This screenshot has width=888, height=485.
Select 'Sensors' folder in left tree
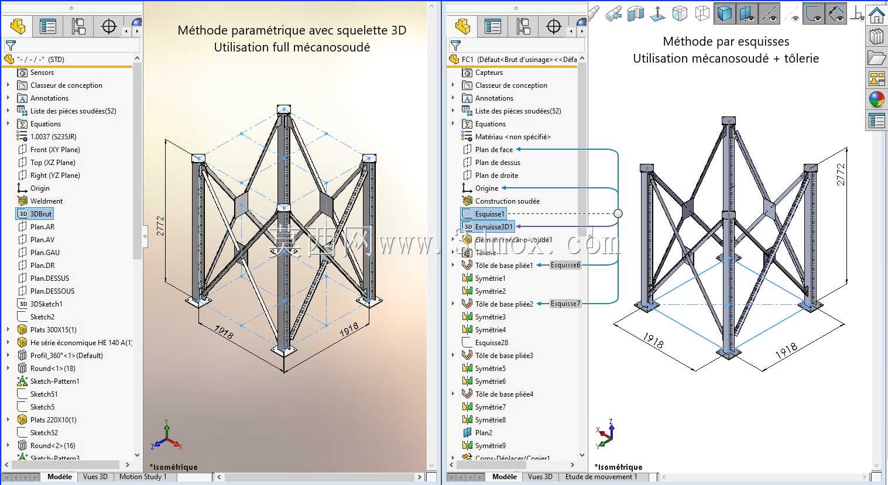click(36, 73)
